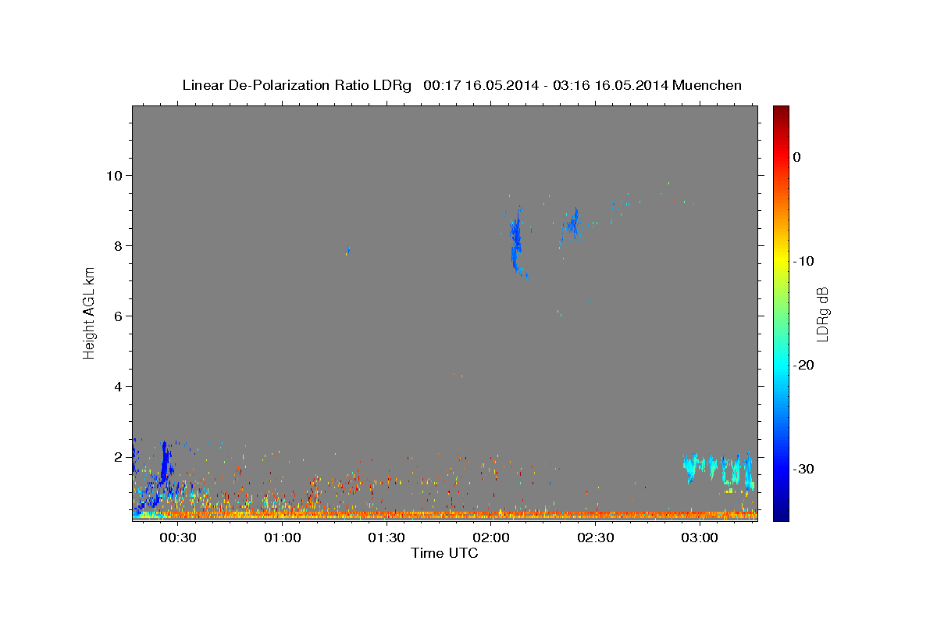Click the 'Height AGL km' y-axis label

pos(89,312)
